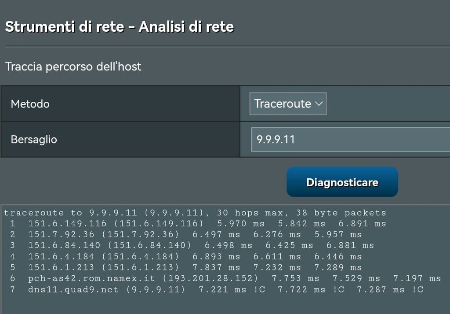Open the Traceroute method dropdown
The width and height of the screenshot is (450, 314).
click(x=288, y=104)
